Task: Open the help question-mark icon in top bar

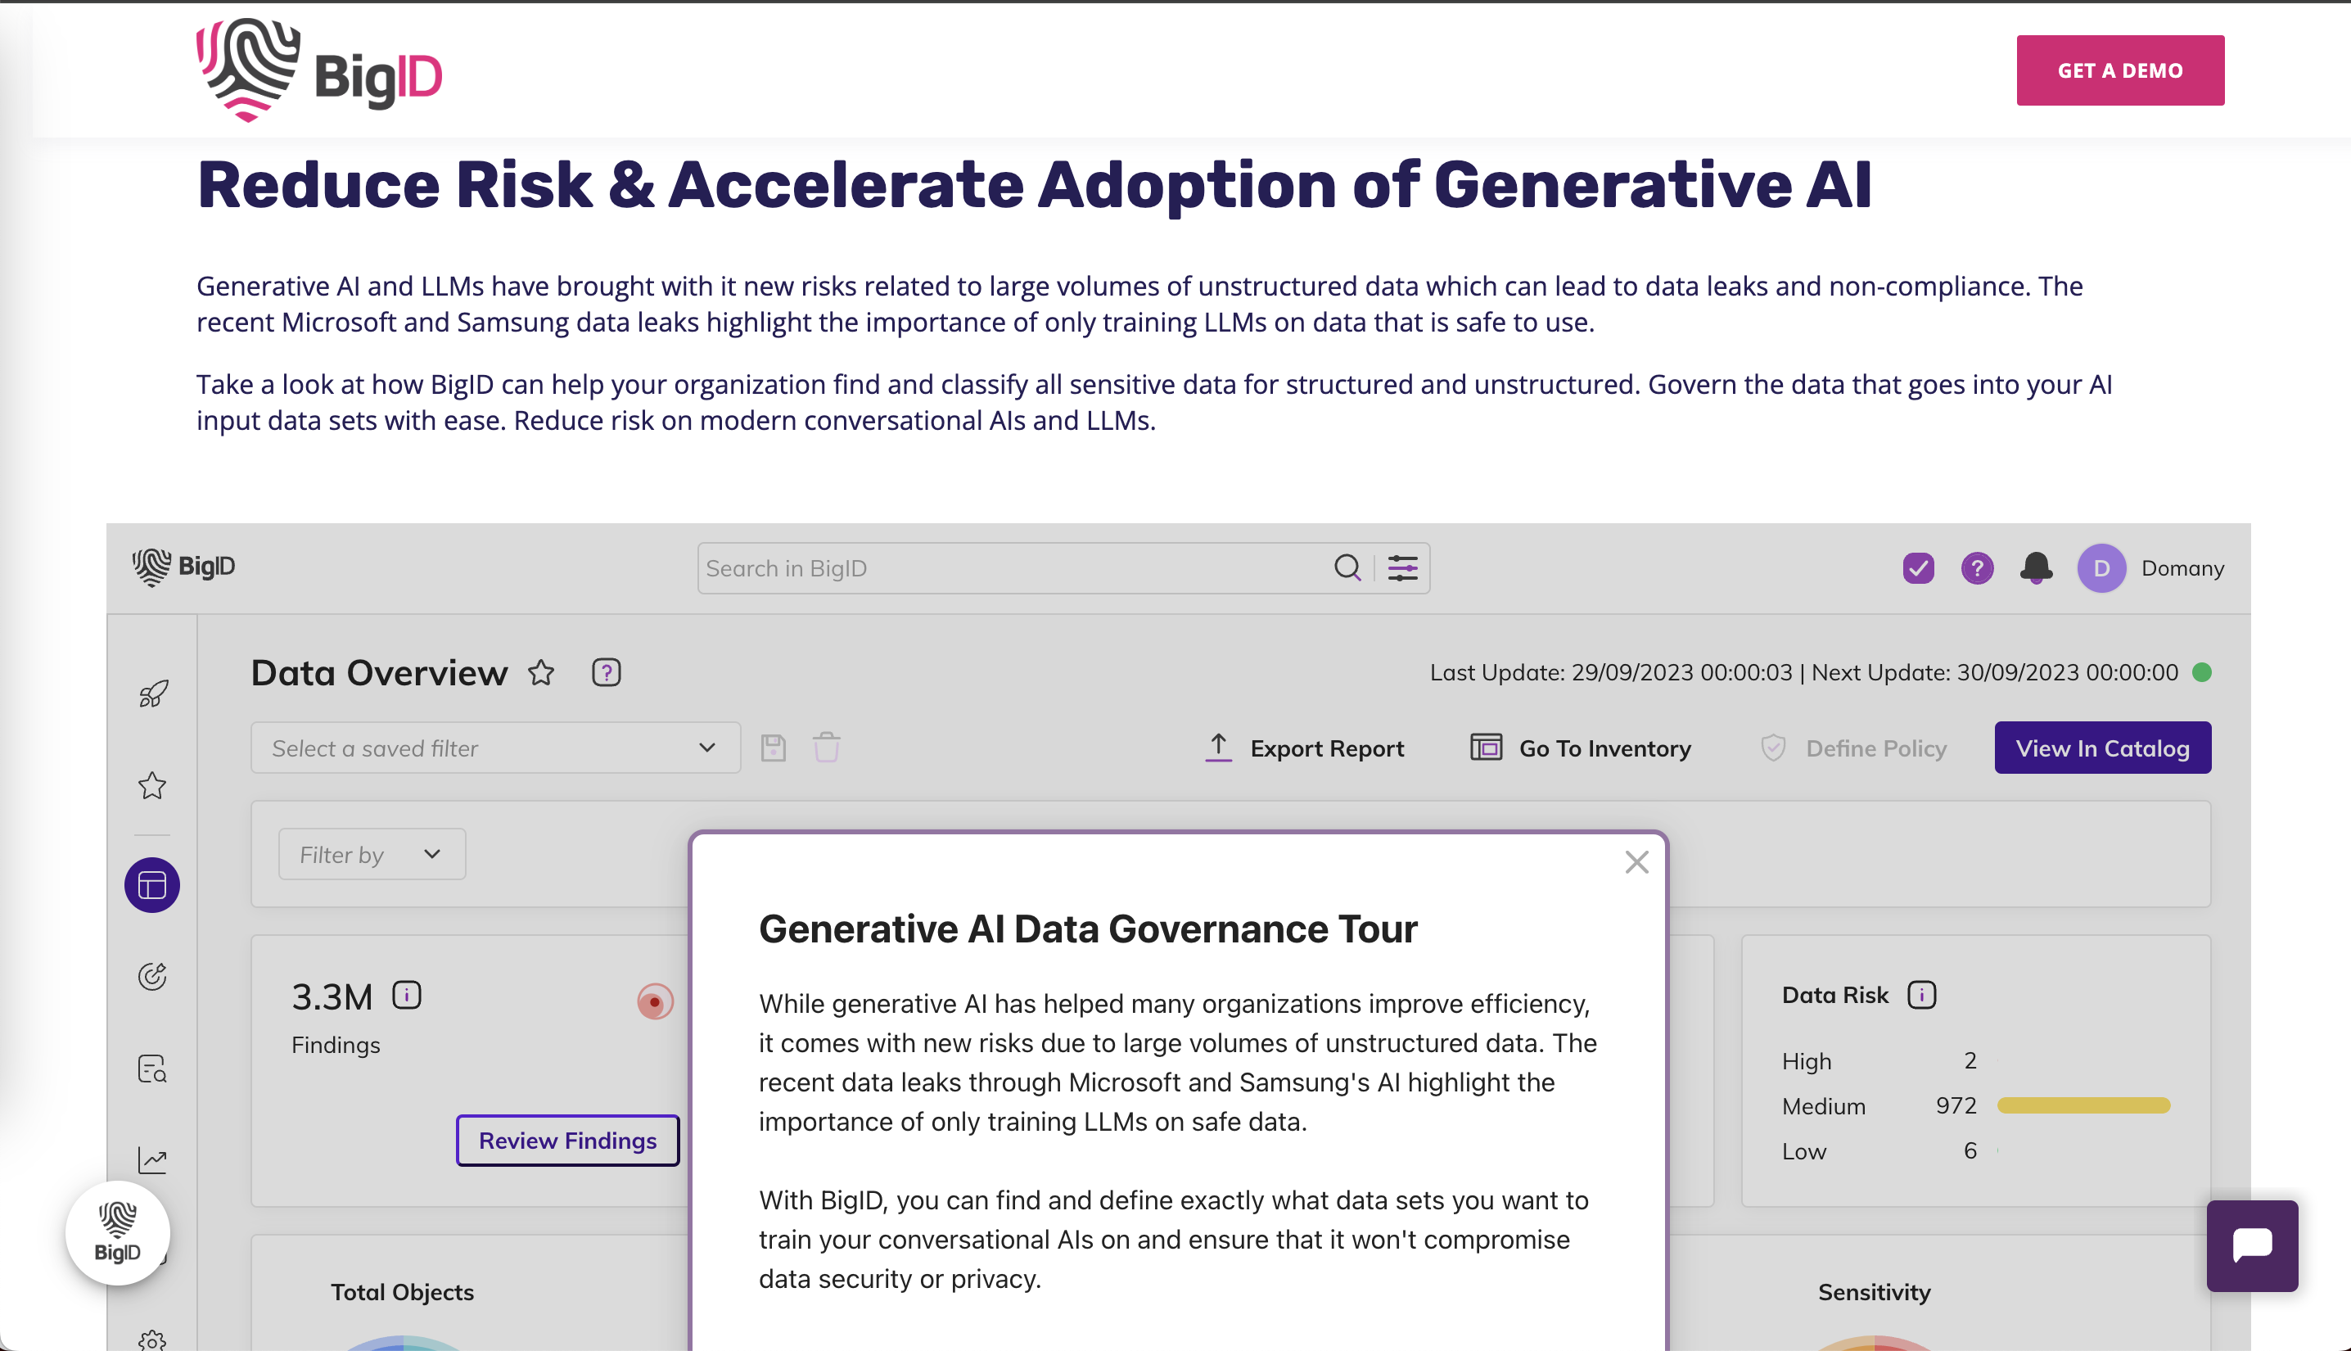Action: 1977,568
